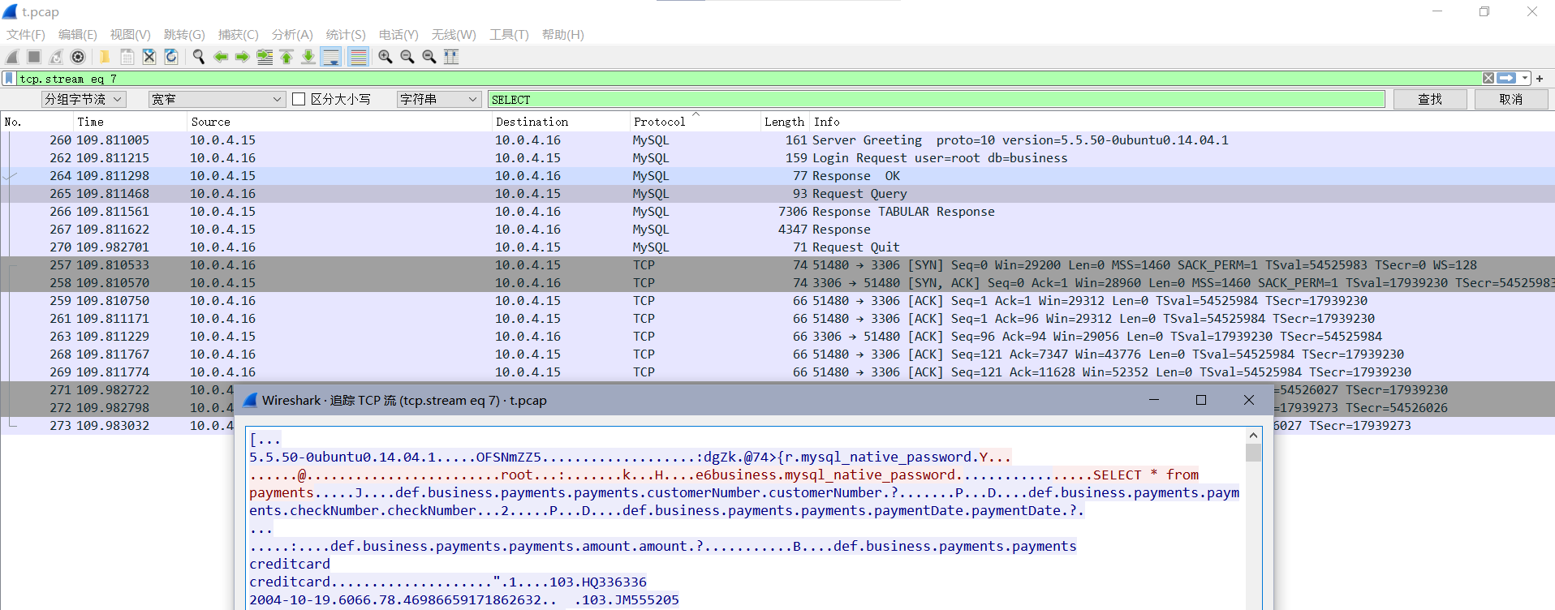
Task: Open the 视图(V) menu
Action: 131,35
